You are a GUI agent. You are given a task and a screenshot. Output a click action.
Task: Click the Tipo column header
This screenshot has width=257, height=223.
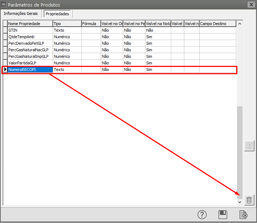pos(67,24)
